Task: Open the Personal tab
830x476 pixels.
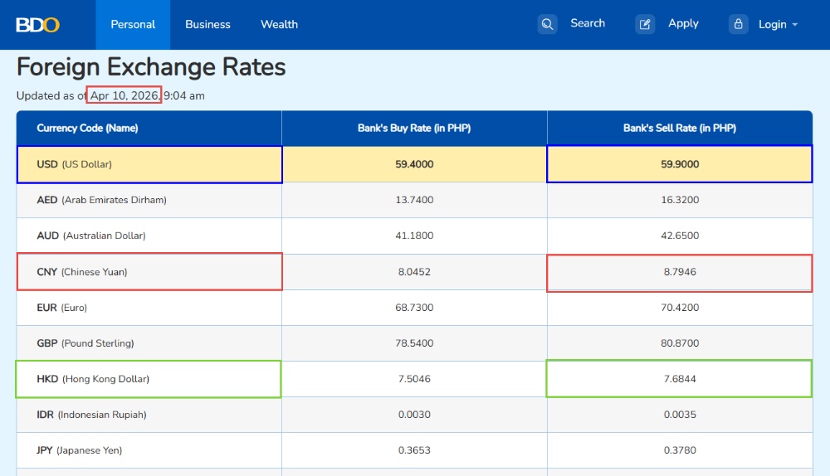Action: click(133, 24)
